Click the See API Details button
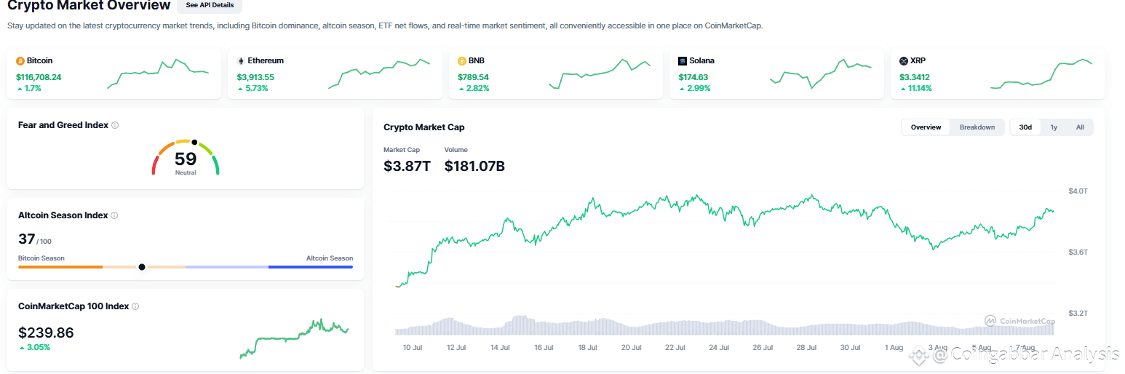The width and height of the screenshot is (1125, 374). tap(210, 5)
